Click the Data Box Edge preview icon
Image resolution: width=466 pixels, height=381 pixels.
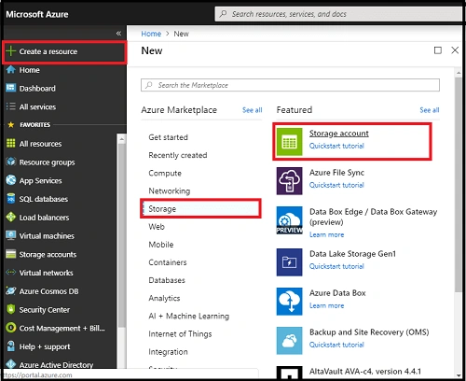[289, 220]
